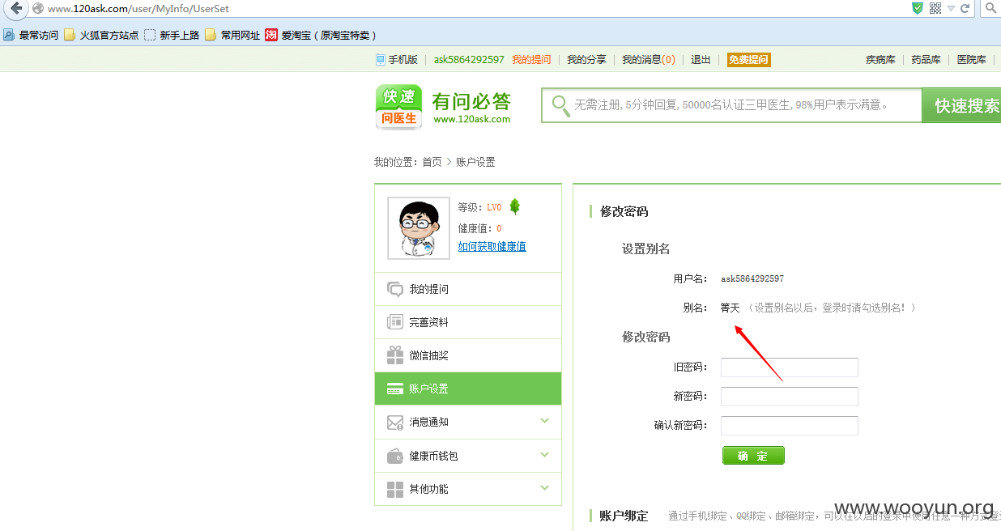Click the newspaper icon beside 完善资料

tap(395, 322)
